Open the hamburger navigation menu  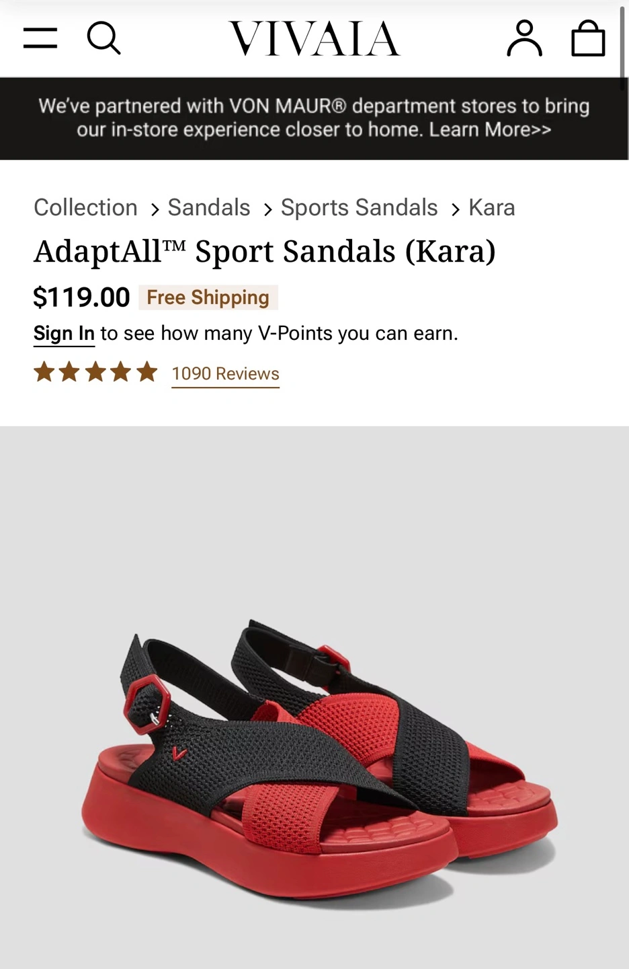[x=40, y=38]
